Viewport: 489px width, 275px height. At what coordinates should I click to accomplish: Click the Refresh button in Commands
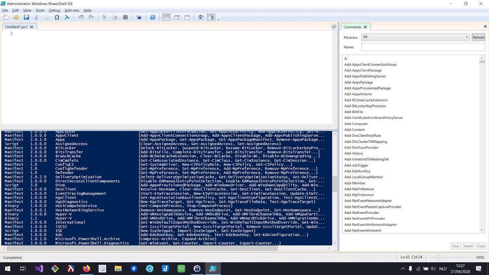(x=478, y=37)
